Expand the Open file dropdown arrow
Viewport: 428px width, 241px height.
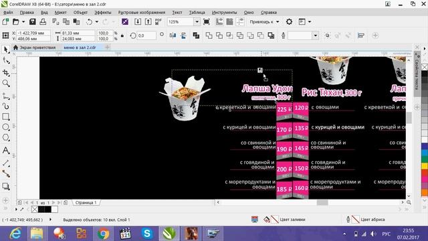[23, 21]
